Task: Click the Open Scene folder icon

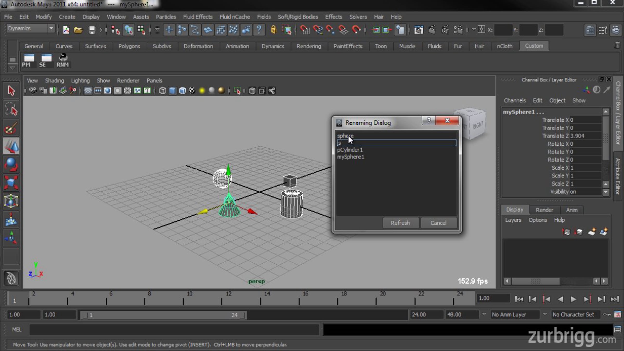Action: (x=78, y=30)
